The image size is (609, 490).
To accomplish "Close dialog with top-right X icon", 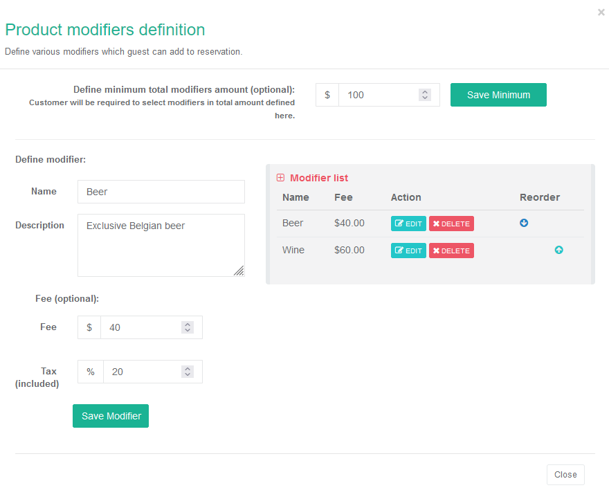I will 601,12.
